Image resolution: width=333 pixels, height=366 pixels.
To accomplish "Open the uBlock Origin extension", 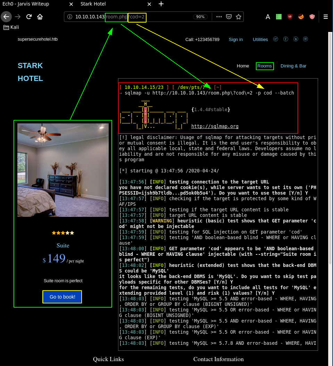I will (x=290, y=17).
